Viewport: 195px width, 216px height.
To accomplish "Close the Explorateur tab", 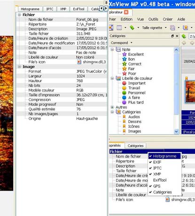I will click(126, 12).
